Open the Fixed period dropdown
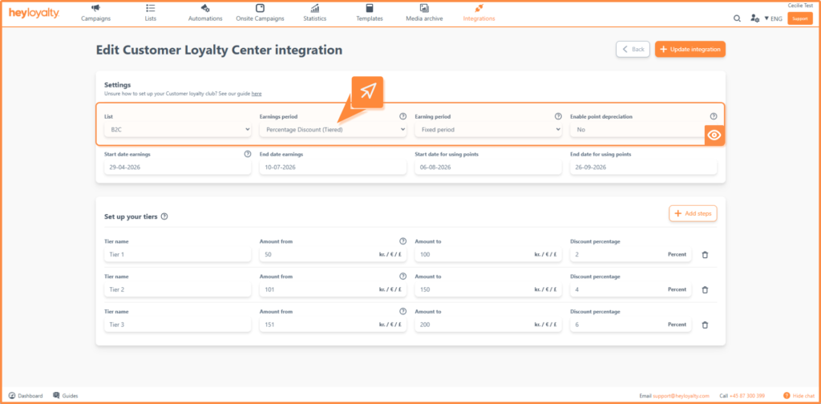The image size is (821, 404). click(x=488, y=129)
